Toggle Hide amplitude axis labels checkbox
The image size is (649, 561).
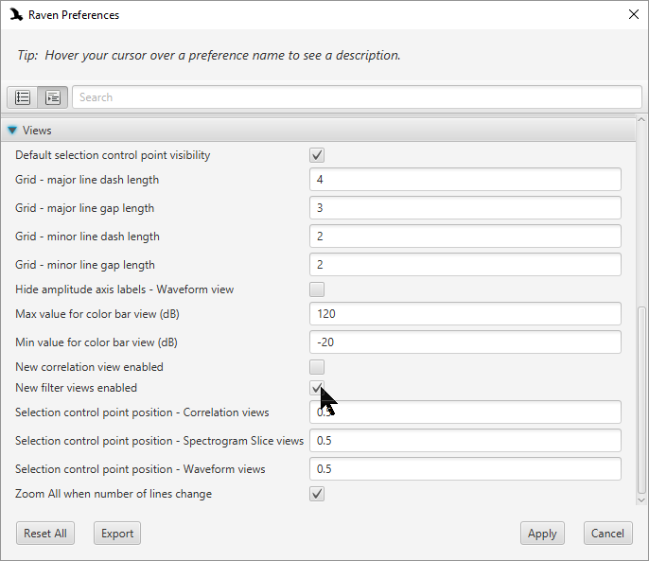[x=317, y=289]
